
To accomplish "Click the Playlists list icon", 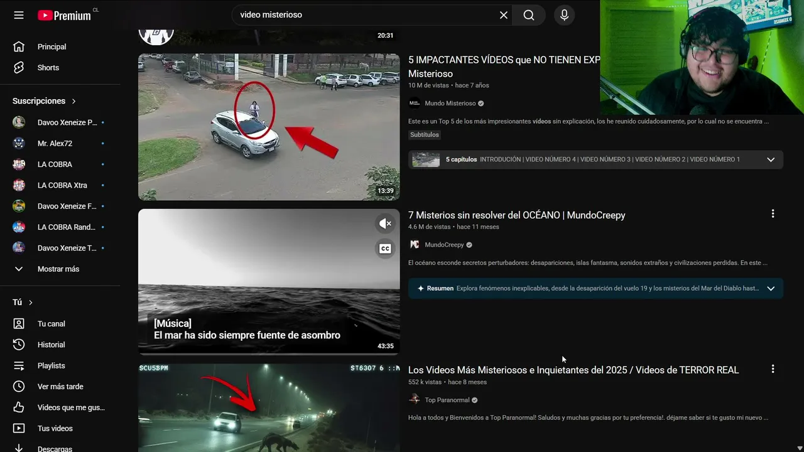I will [x=19, y=365].
